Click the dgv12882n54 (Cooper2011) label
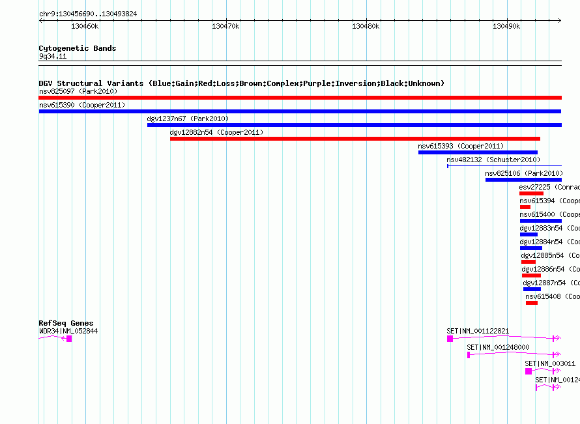The image size is (580, 424). tap(216, 132)
